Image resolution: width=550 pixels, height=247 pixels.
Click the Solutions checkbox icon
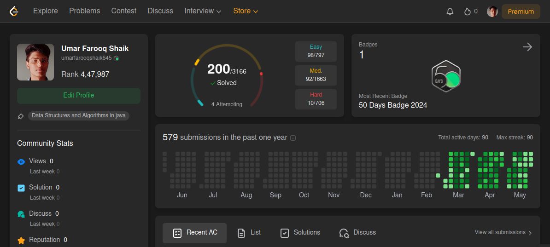(285, 233)
